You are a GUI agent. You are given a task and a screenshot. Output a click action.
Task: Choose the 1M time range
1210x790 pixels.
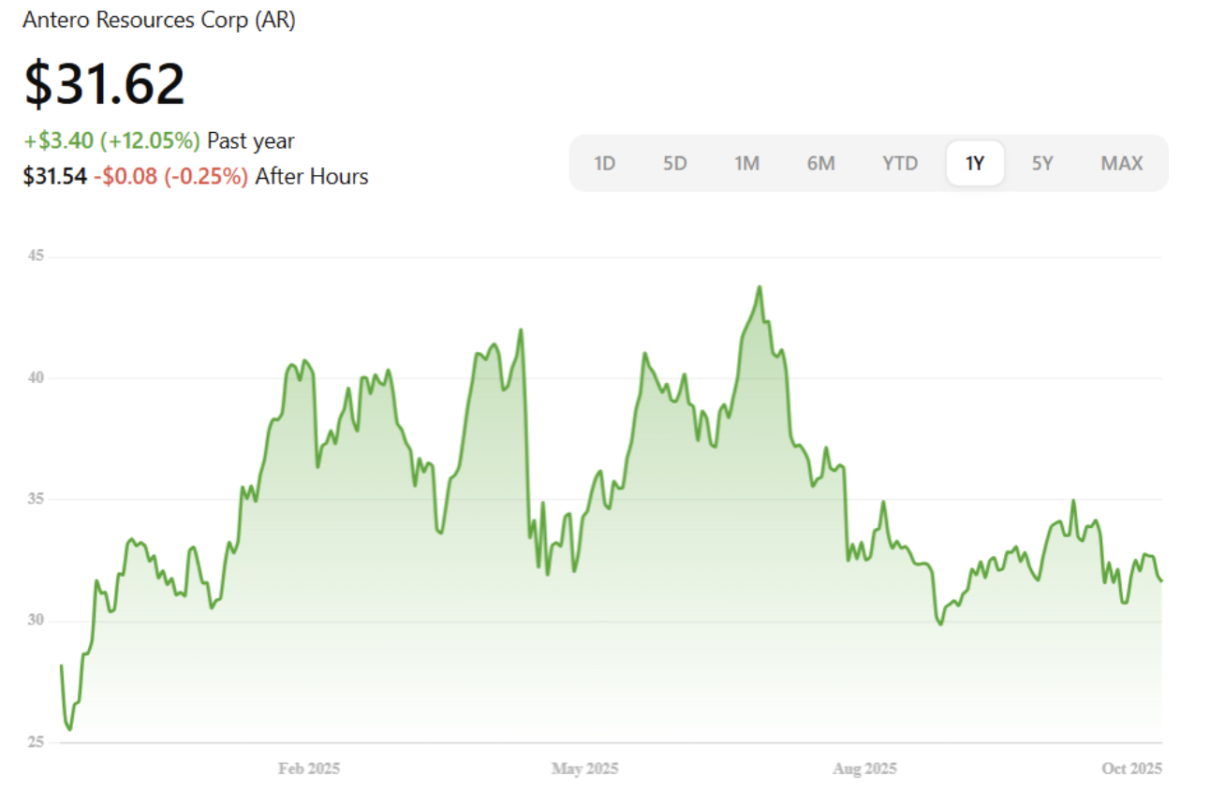pos(745,164)
